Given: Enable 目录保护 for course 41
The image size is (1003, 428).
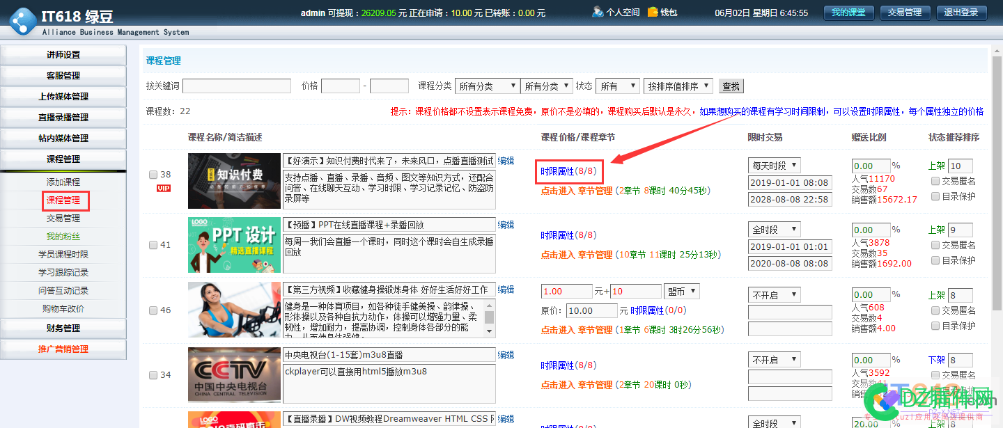Looking at the screenshot, I should (935, 260).
